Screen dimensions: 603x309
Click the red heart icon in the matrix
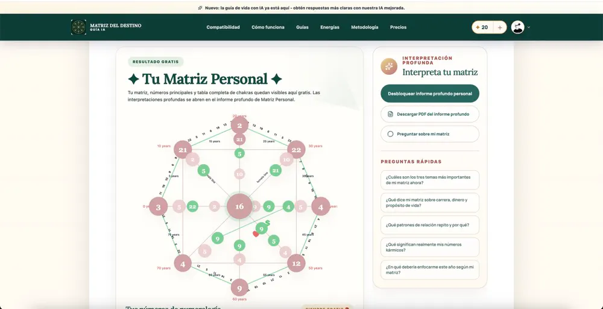click(x=255, y=234)
